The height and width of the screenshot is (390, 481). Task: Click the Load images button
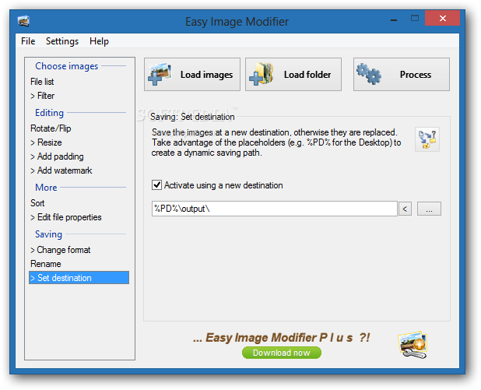[x=192, y=74]
